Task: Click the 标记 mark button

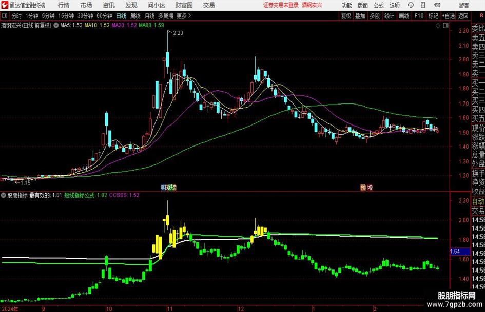Action: 433,16
